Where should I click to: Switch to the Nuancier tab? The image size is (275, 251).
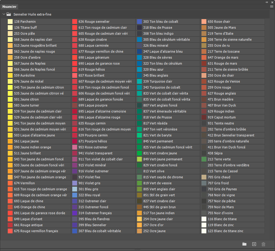(x=9, y=7)
